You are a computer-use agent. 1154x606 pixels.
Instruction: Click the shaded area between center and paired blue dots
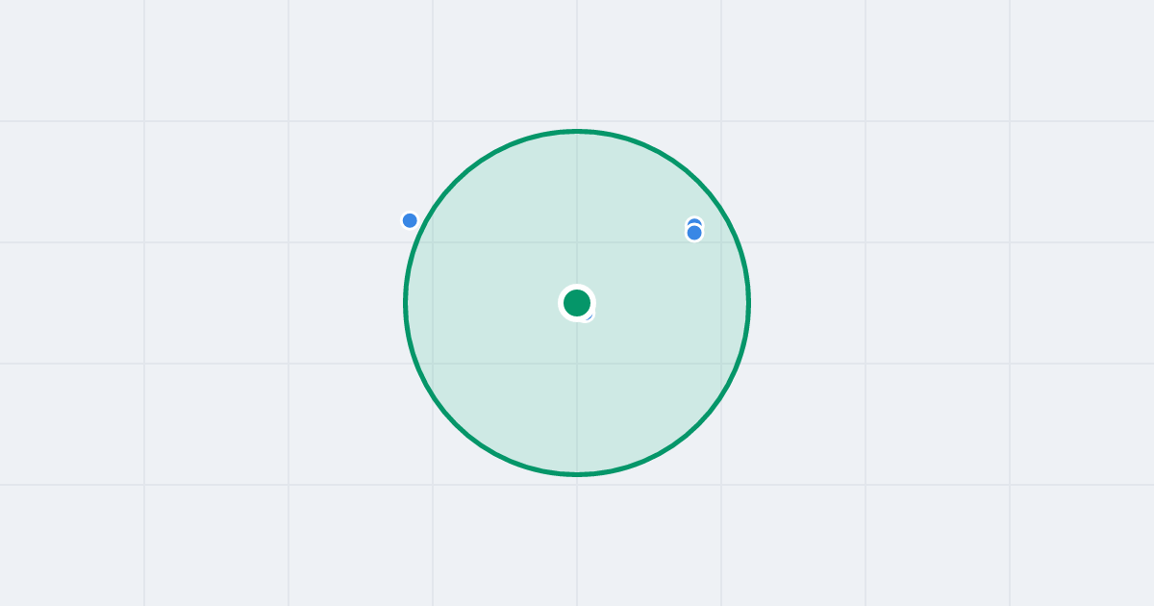point(635,269)
